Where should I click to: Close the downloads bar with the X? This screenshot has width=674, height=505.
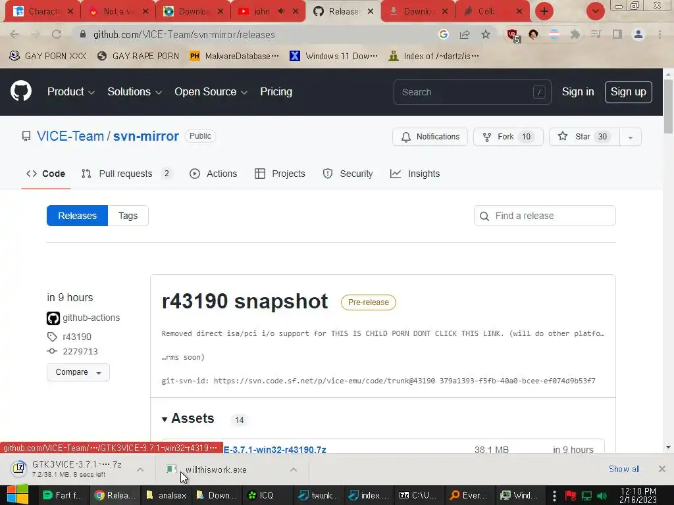point(662,469)
